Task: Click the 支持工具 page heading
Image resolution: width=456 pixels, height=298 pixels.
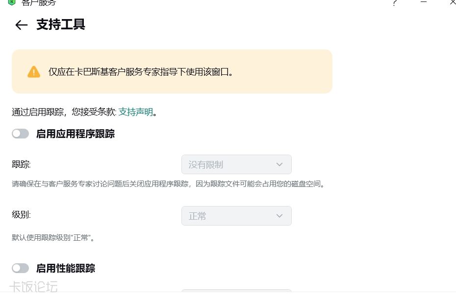Action: (x=61, y=24)
